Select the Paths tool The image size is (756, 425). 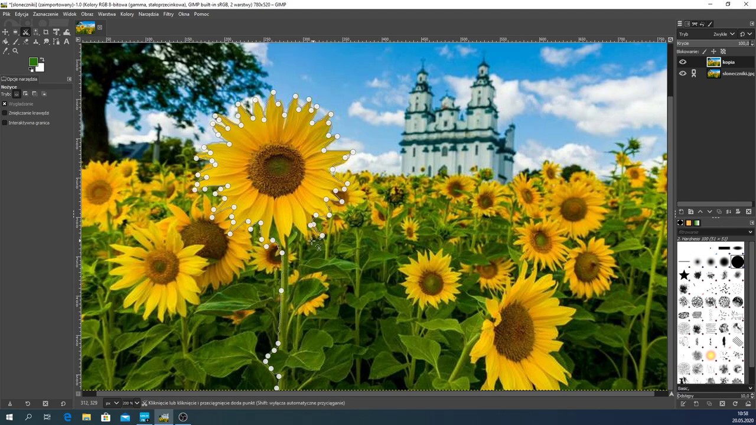pos(56,42)
